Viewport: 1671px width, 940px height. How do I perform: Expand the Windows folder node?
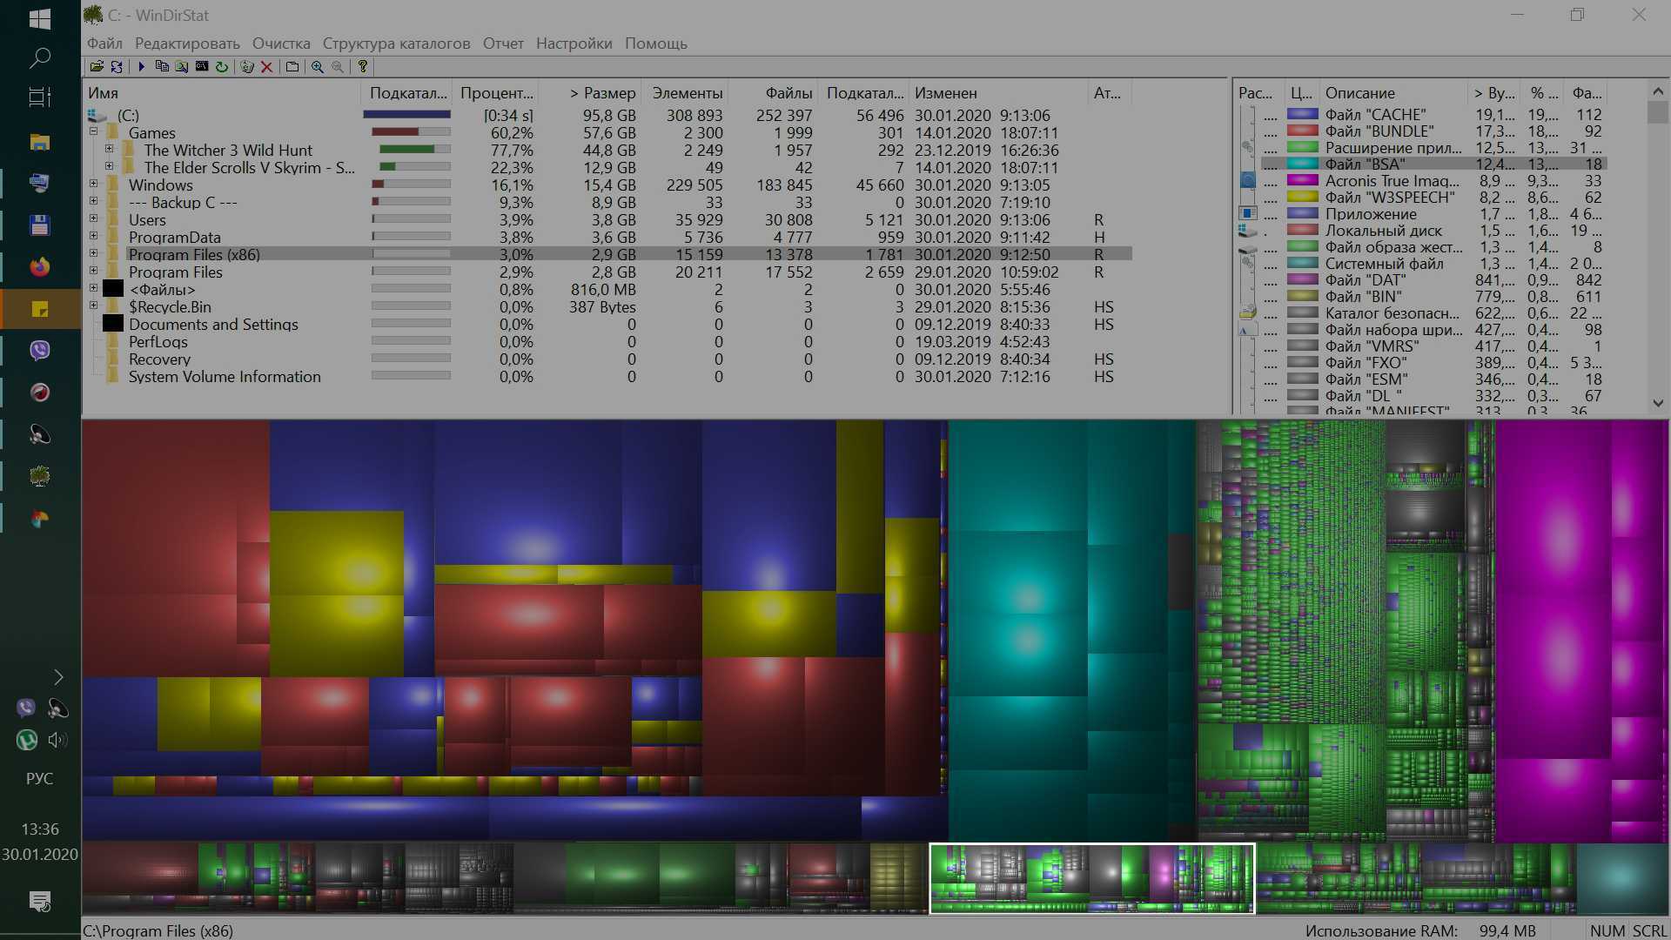tap(94, 185)
